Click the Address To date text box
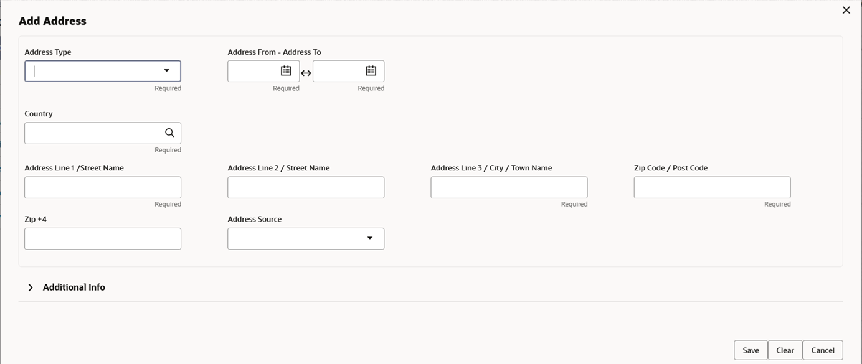This screenshot has height=364, width=862. click(x=338, y=71)
